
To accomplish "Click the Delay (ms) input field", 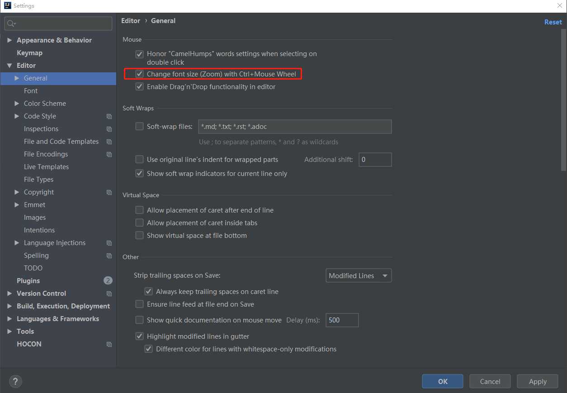I will pos(342,320).
